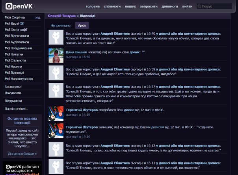Switch to the Непрочитане tab

coord(60,26)
